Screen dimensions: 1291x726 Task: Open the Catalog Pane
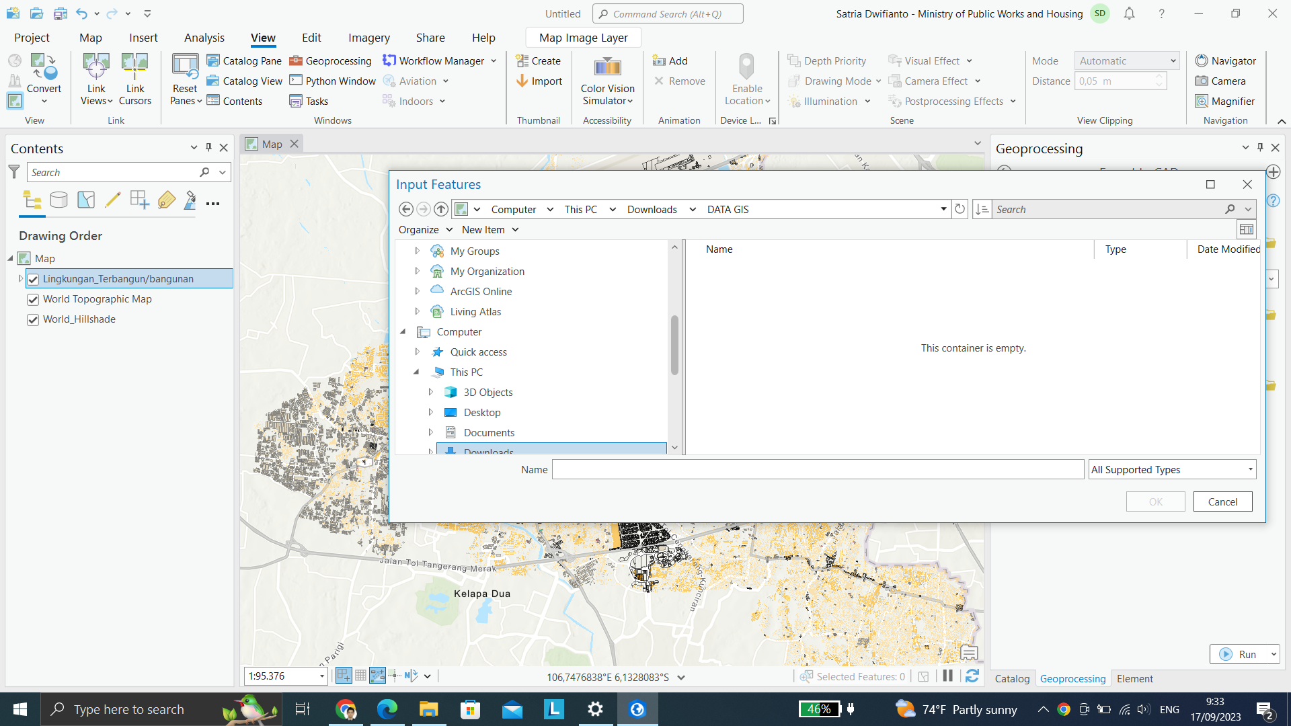[243, 61]
